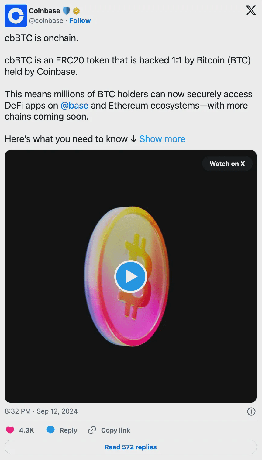The width and height of the screenshot is (262, 460).
Task: Like the post with heart icon
Action: [10, 430]
